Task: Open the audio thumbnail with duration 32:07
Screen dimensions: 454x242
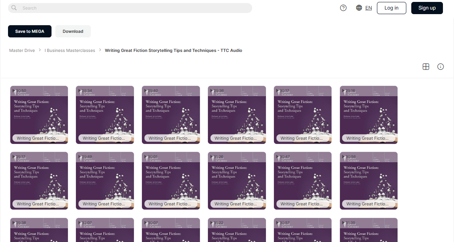Action: coord(105,230)
